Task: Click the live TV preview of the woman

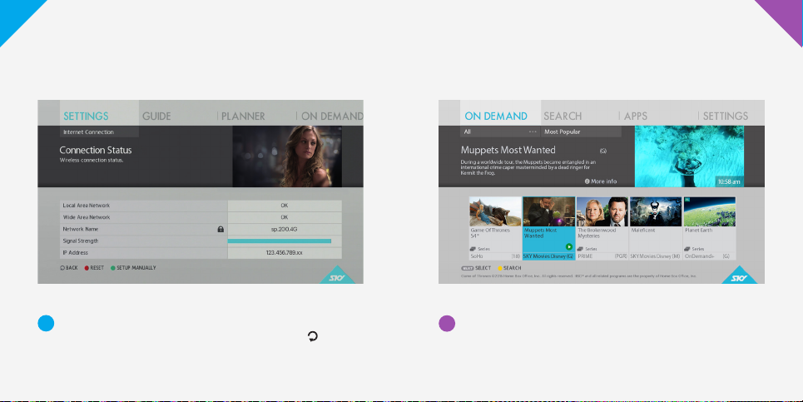Action: tap(287, 156)
